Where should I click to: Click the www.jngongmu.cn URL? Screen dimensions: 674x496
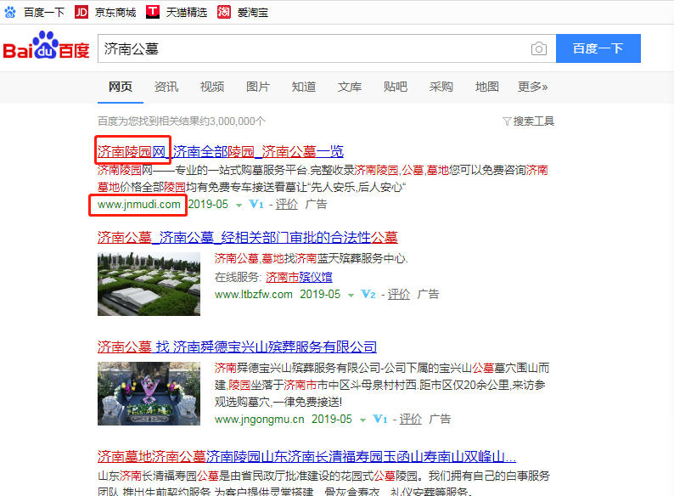coord(260,419)
